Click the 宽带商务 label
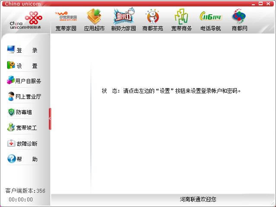276x207 pixels. pos(181,29)
